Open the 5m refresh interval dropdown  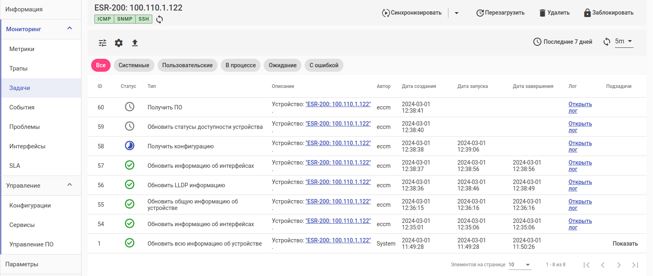pos(624,41)
